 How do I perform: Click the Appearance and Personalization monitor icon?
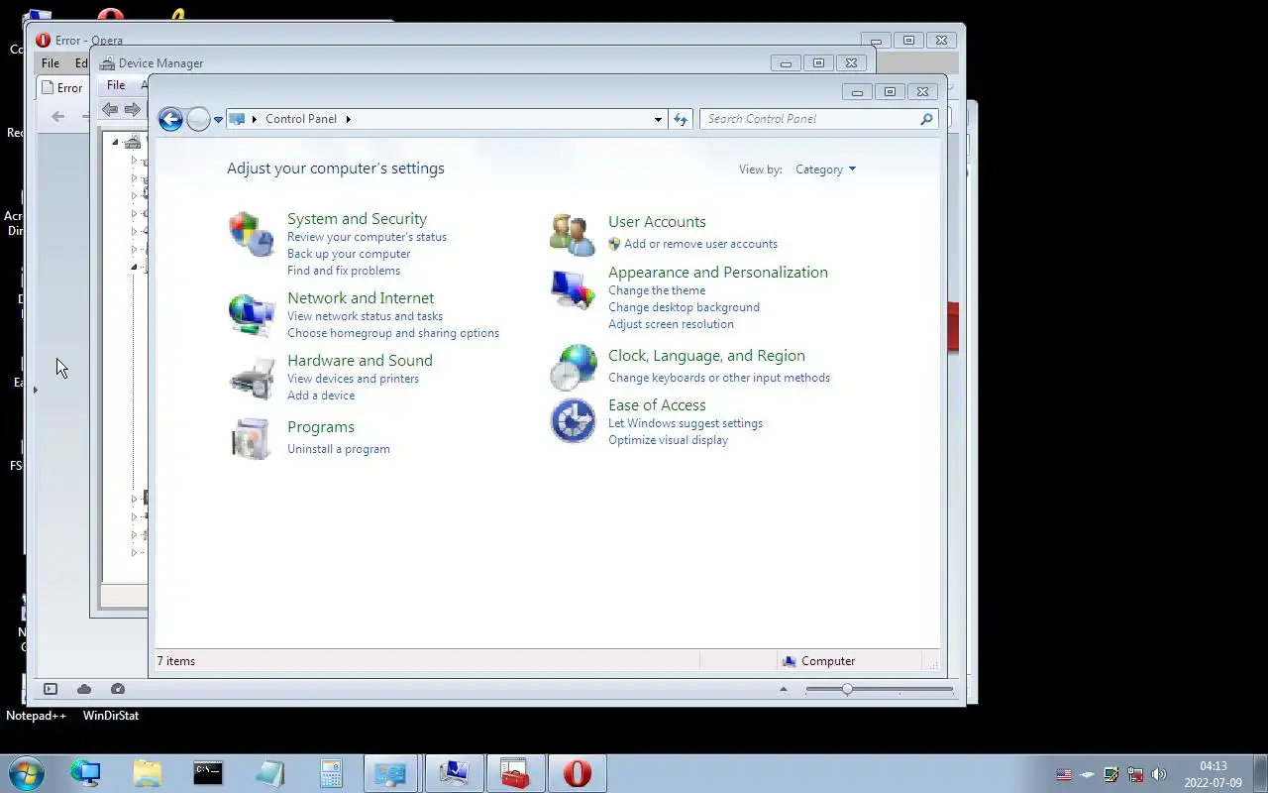click(573, 290)
